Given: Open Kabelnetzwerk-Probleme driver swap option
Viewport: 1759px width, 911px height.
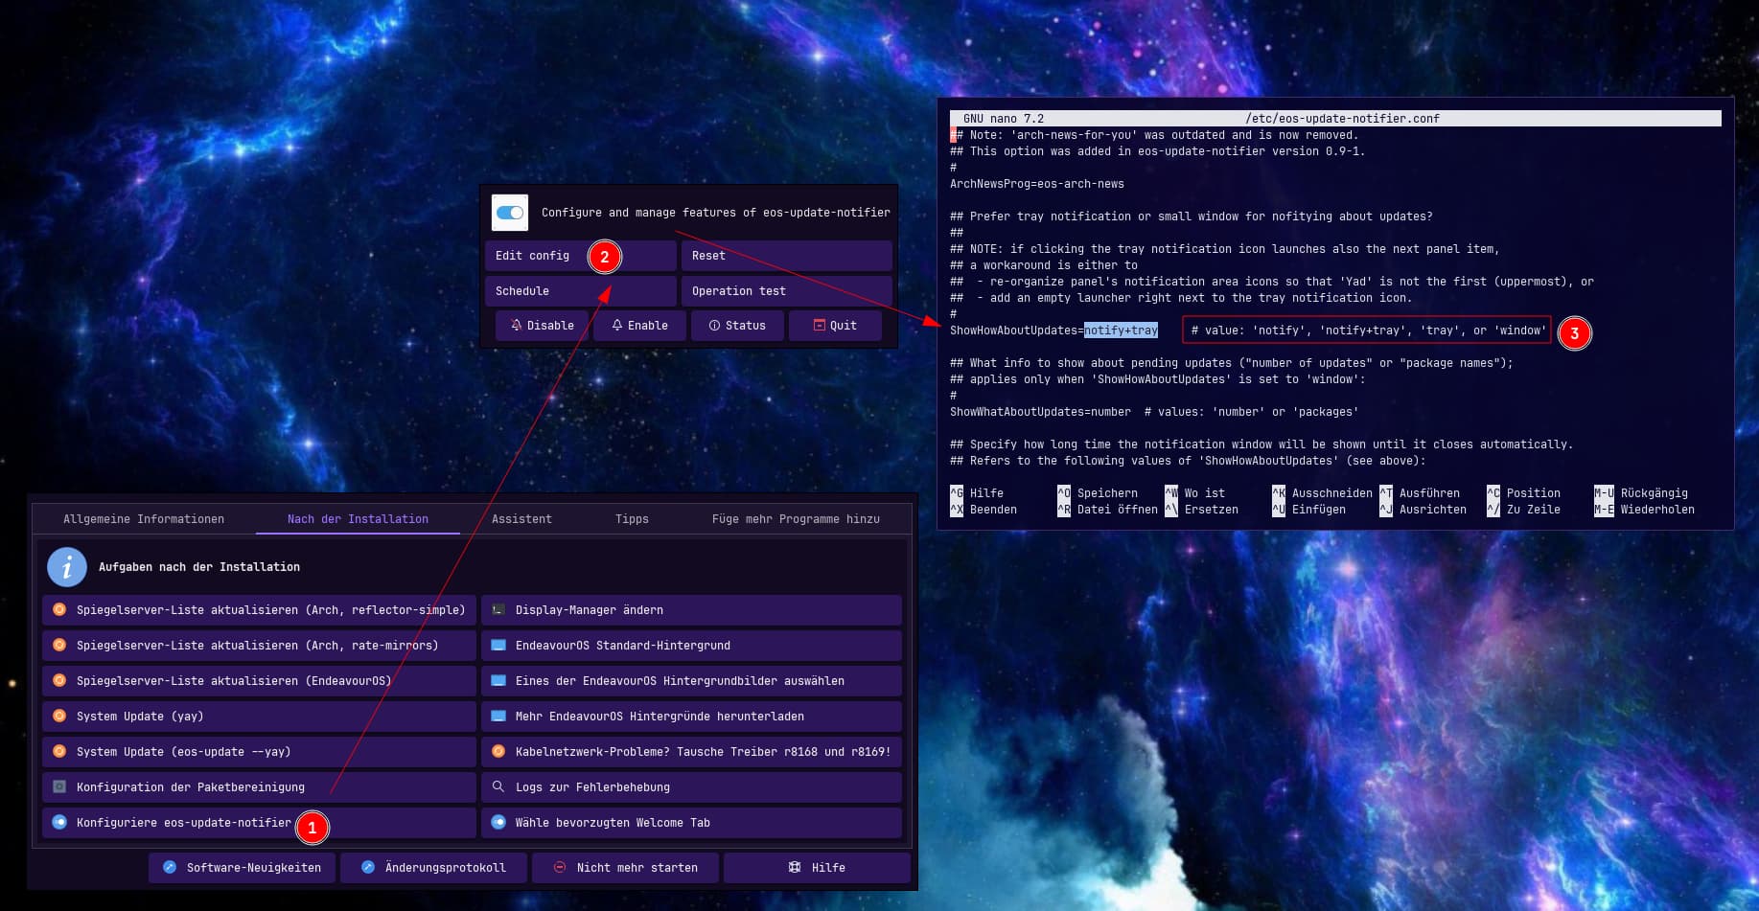Looking at the screenshot, I should click(691, 752).
